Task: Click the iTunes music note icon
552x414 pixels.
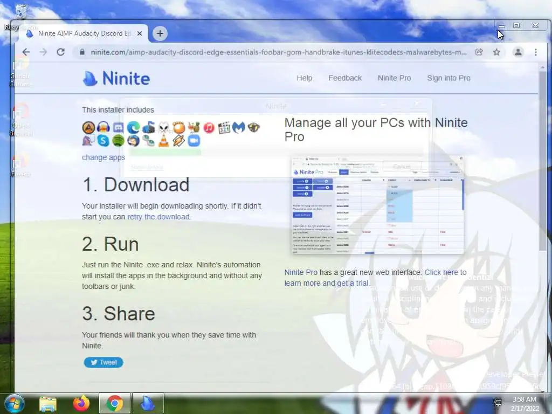Action: 209,127
